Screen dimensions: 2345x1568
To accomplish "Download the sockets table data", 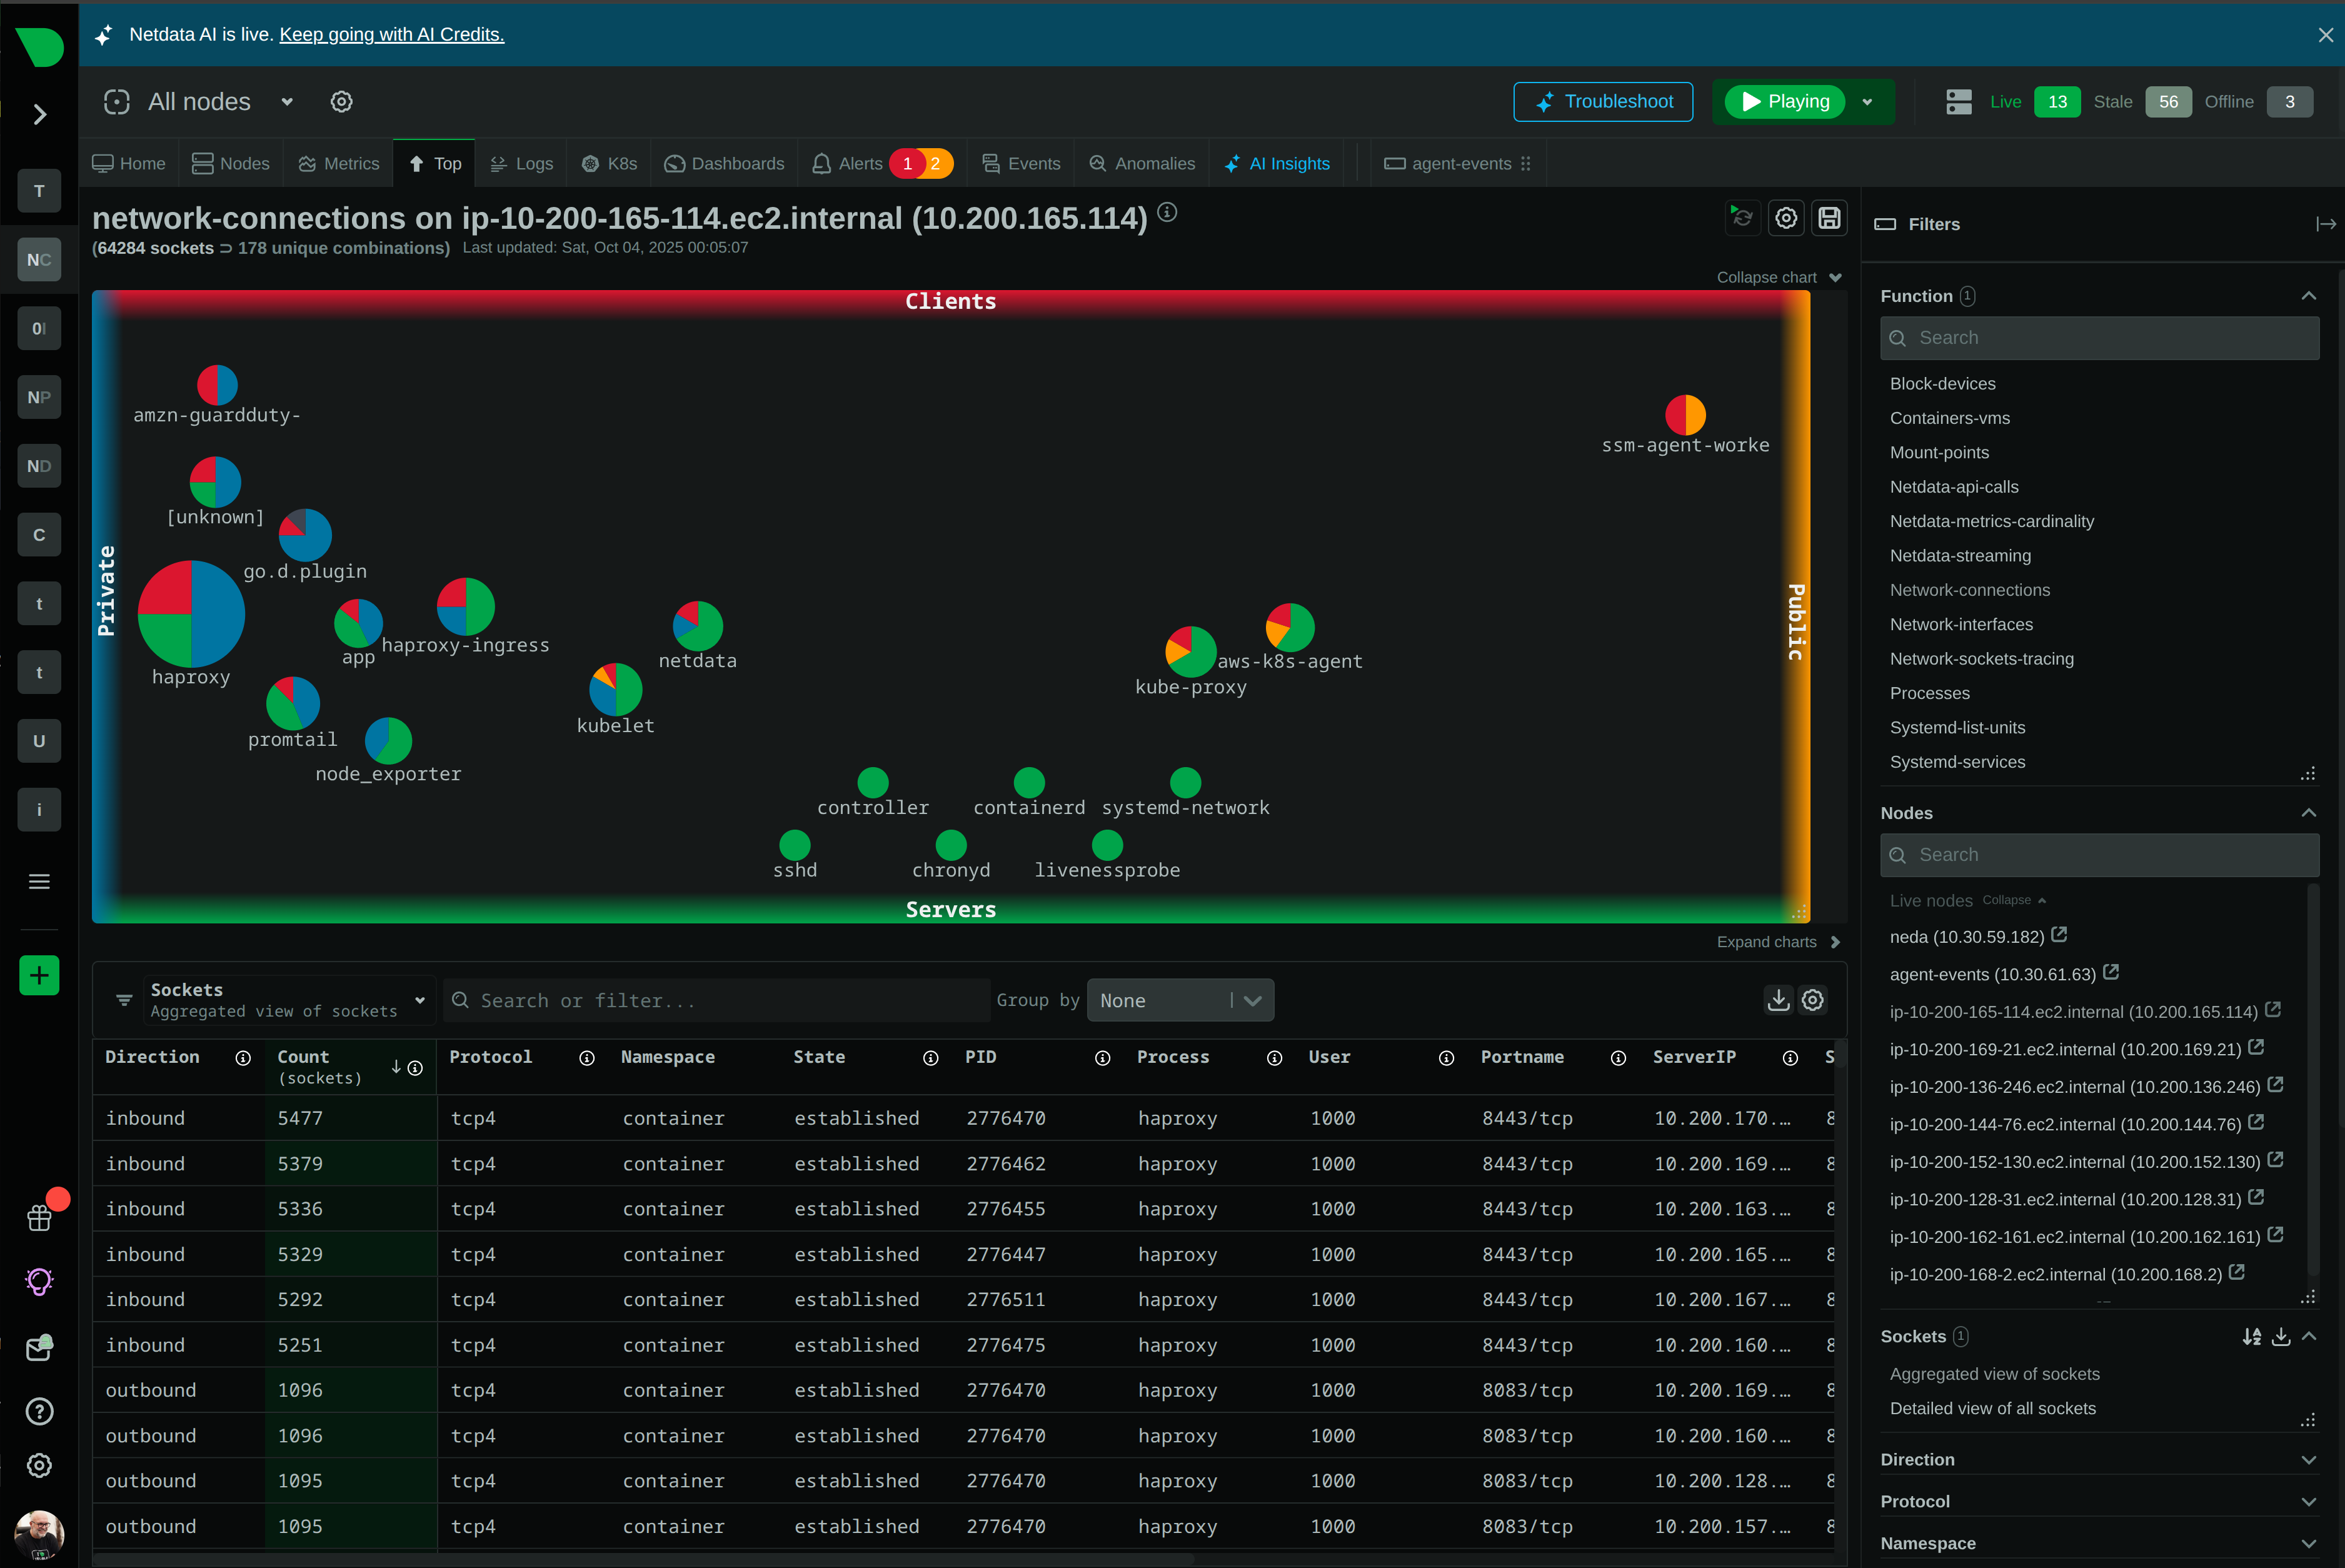I will point(1778,1000).
